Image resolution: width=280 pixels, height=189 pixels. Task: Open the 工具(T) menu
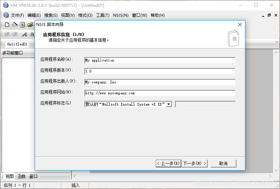pyautogui.click(x=103, y=15)
